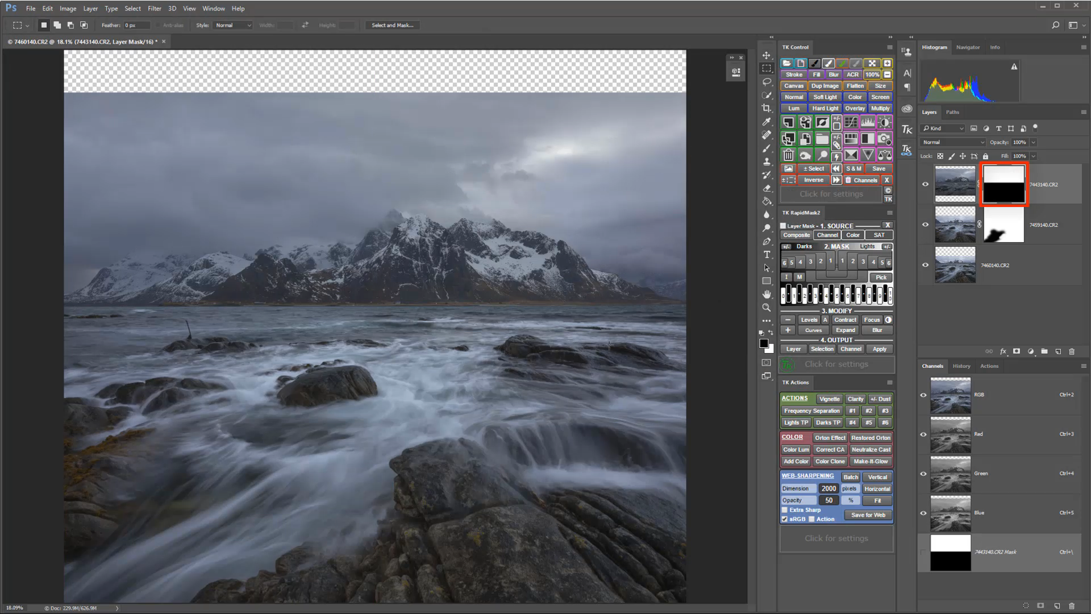1091x614 pixels.
Task: Click the trash icon in TK Control
Action: pyautogui.click(x=788, y=155)
